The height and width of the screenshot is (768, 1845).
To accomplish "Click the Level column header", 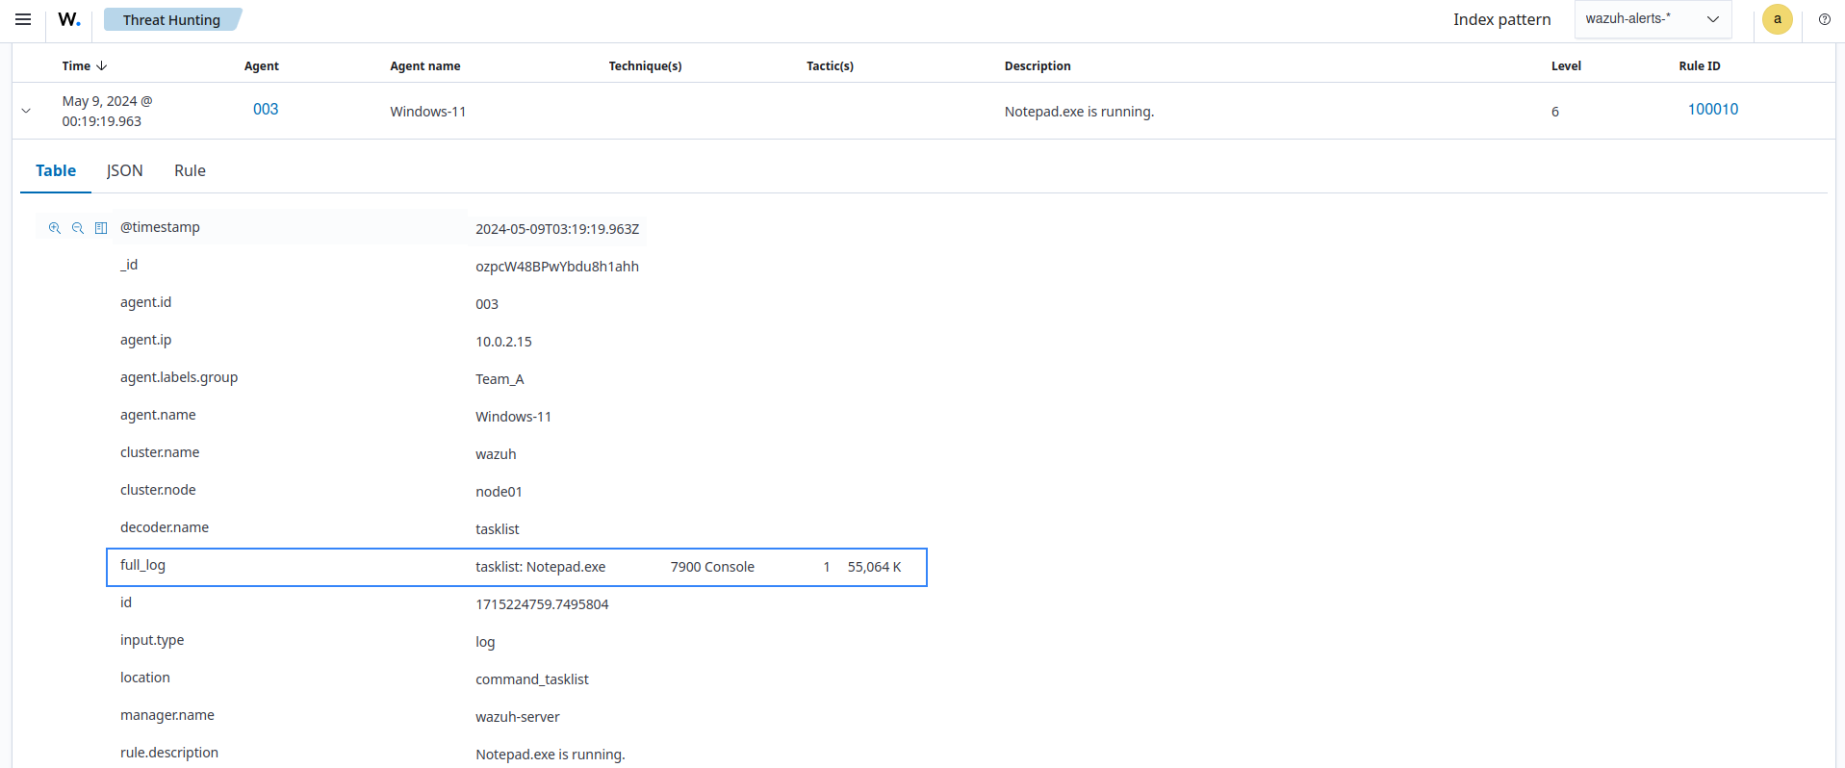I will click(1566, 65).
